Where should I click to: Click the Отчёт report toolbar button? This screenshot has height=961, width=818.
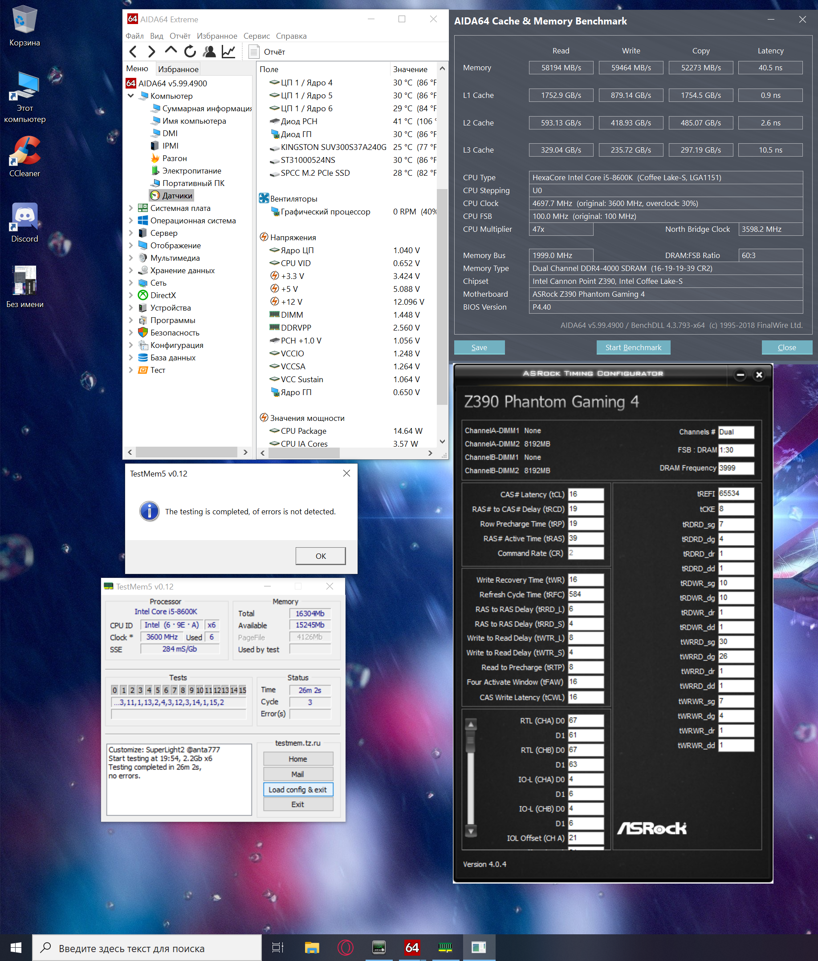tap(267, 52)
